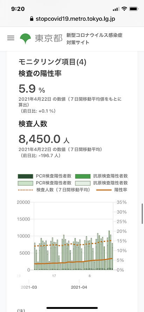Tap the 2021-03 marker on date axis
Viewport: 144px width, 312px height.
click(x=29, y=287)
